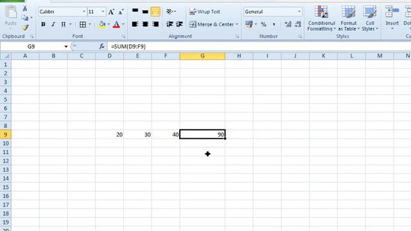
Task: Click Decrease Decimal icon
Action: click(x=298, y=24)
